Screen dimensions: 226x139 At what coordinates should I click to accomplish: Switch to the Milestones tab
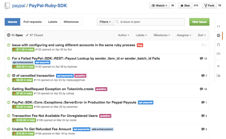tap(71, 22)
